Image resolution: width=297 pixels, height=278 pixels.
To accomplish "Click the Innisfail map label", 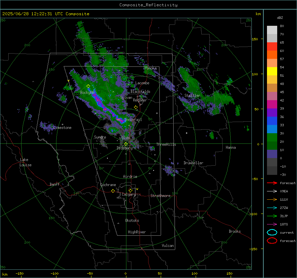I will click(133, 120).
